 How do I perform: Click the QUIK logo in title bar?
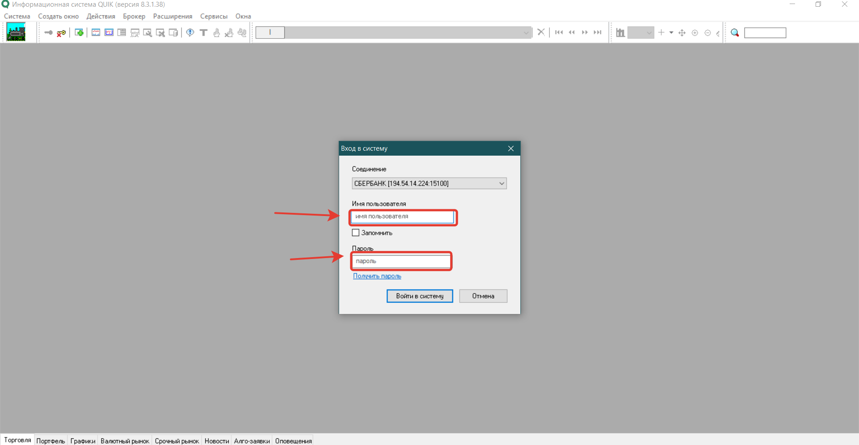coord(5,4)
